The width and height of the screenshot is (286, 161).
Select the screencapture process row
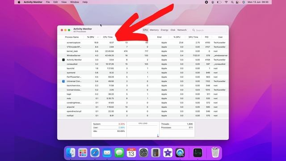(x=143, y=42)
